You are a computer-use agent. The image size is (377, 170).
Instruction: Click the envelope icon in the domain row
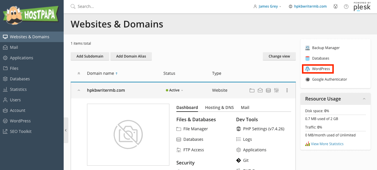point(260,90)
